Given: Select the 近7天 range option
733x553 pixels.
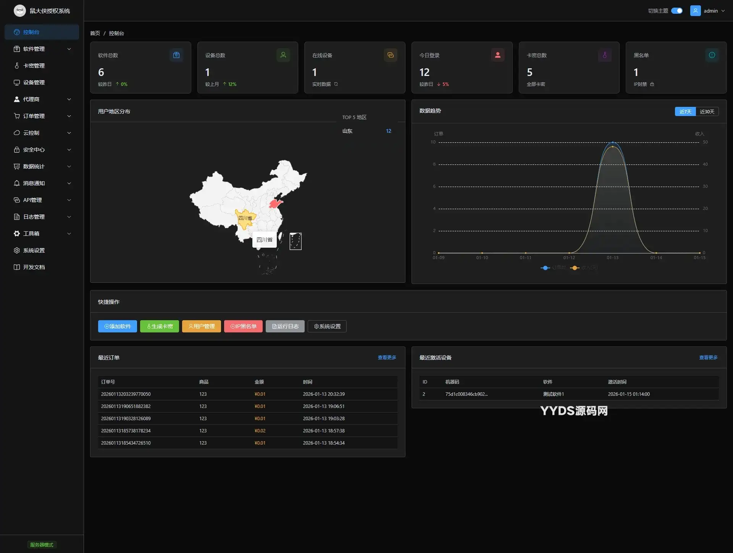Looking at the screenshot, I should coord(685,111).
